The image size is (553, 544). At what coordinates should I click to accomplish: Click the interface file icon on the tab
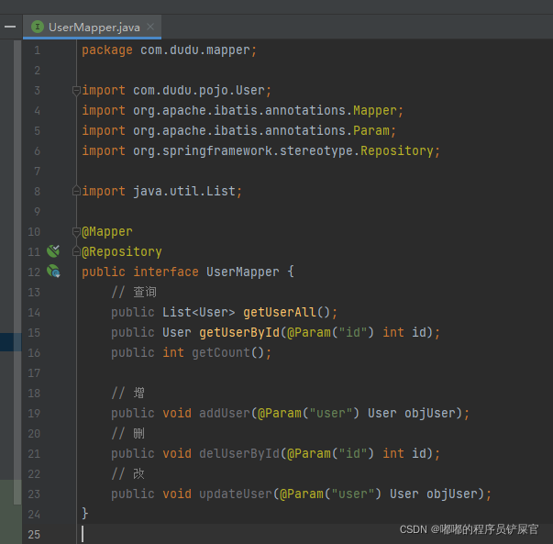pos(38,27)
